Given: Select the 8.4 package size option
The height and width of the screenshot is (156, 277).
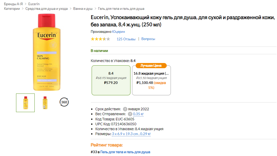Looking at the screenshot, I should click(x=111, y=80).
